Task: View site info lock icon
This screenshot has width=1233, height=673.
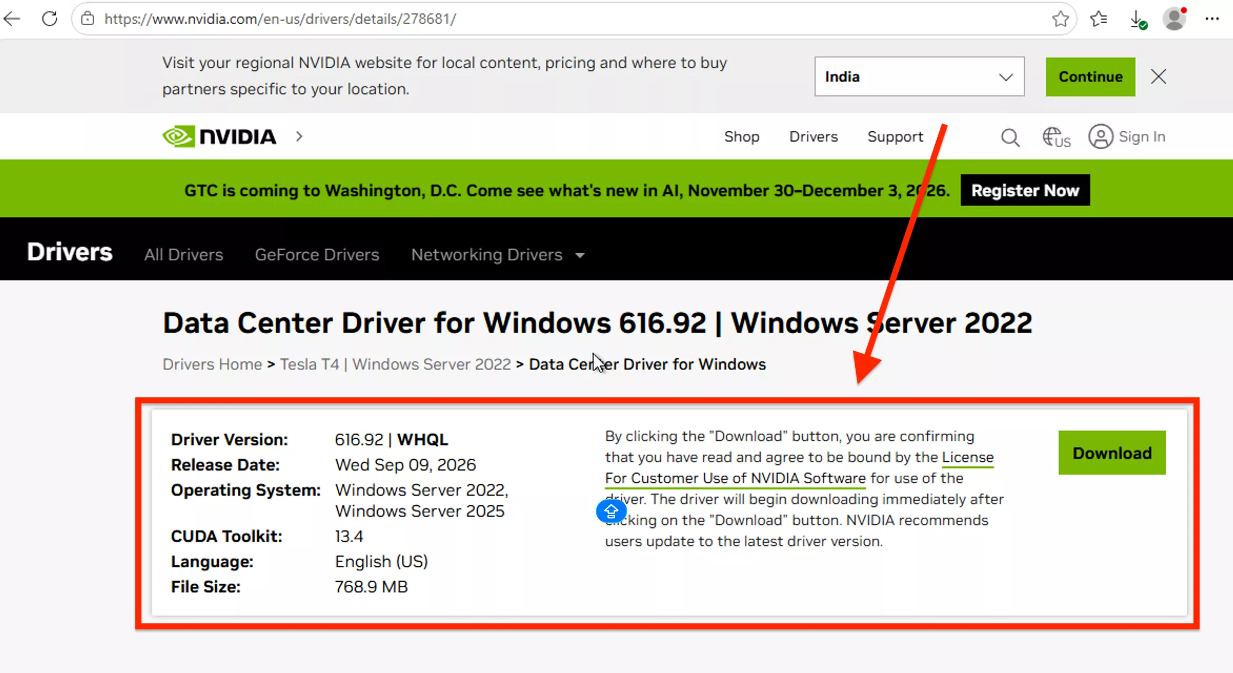Action: (x=87, y=19)
